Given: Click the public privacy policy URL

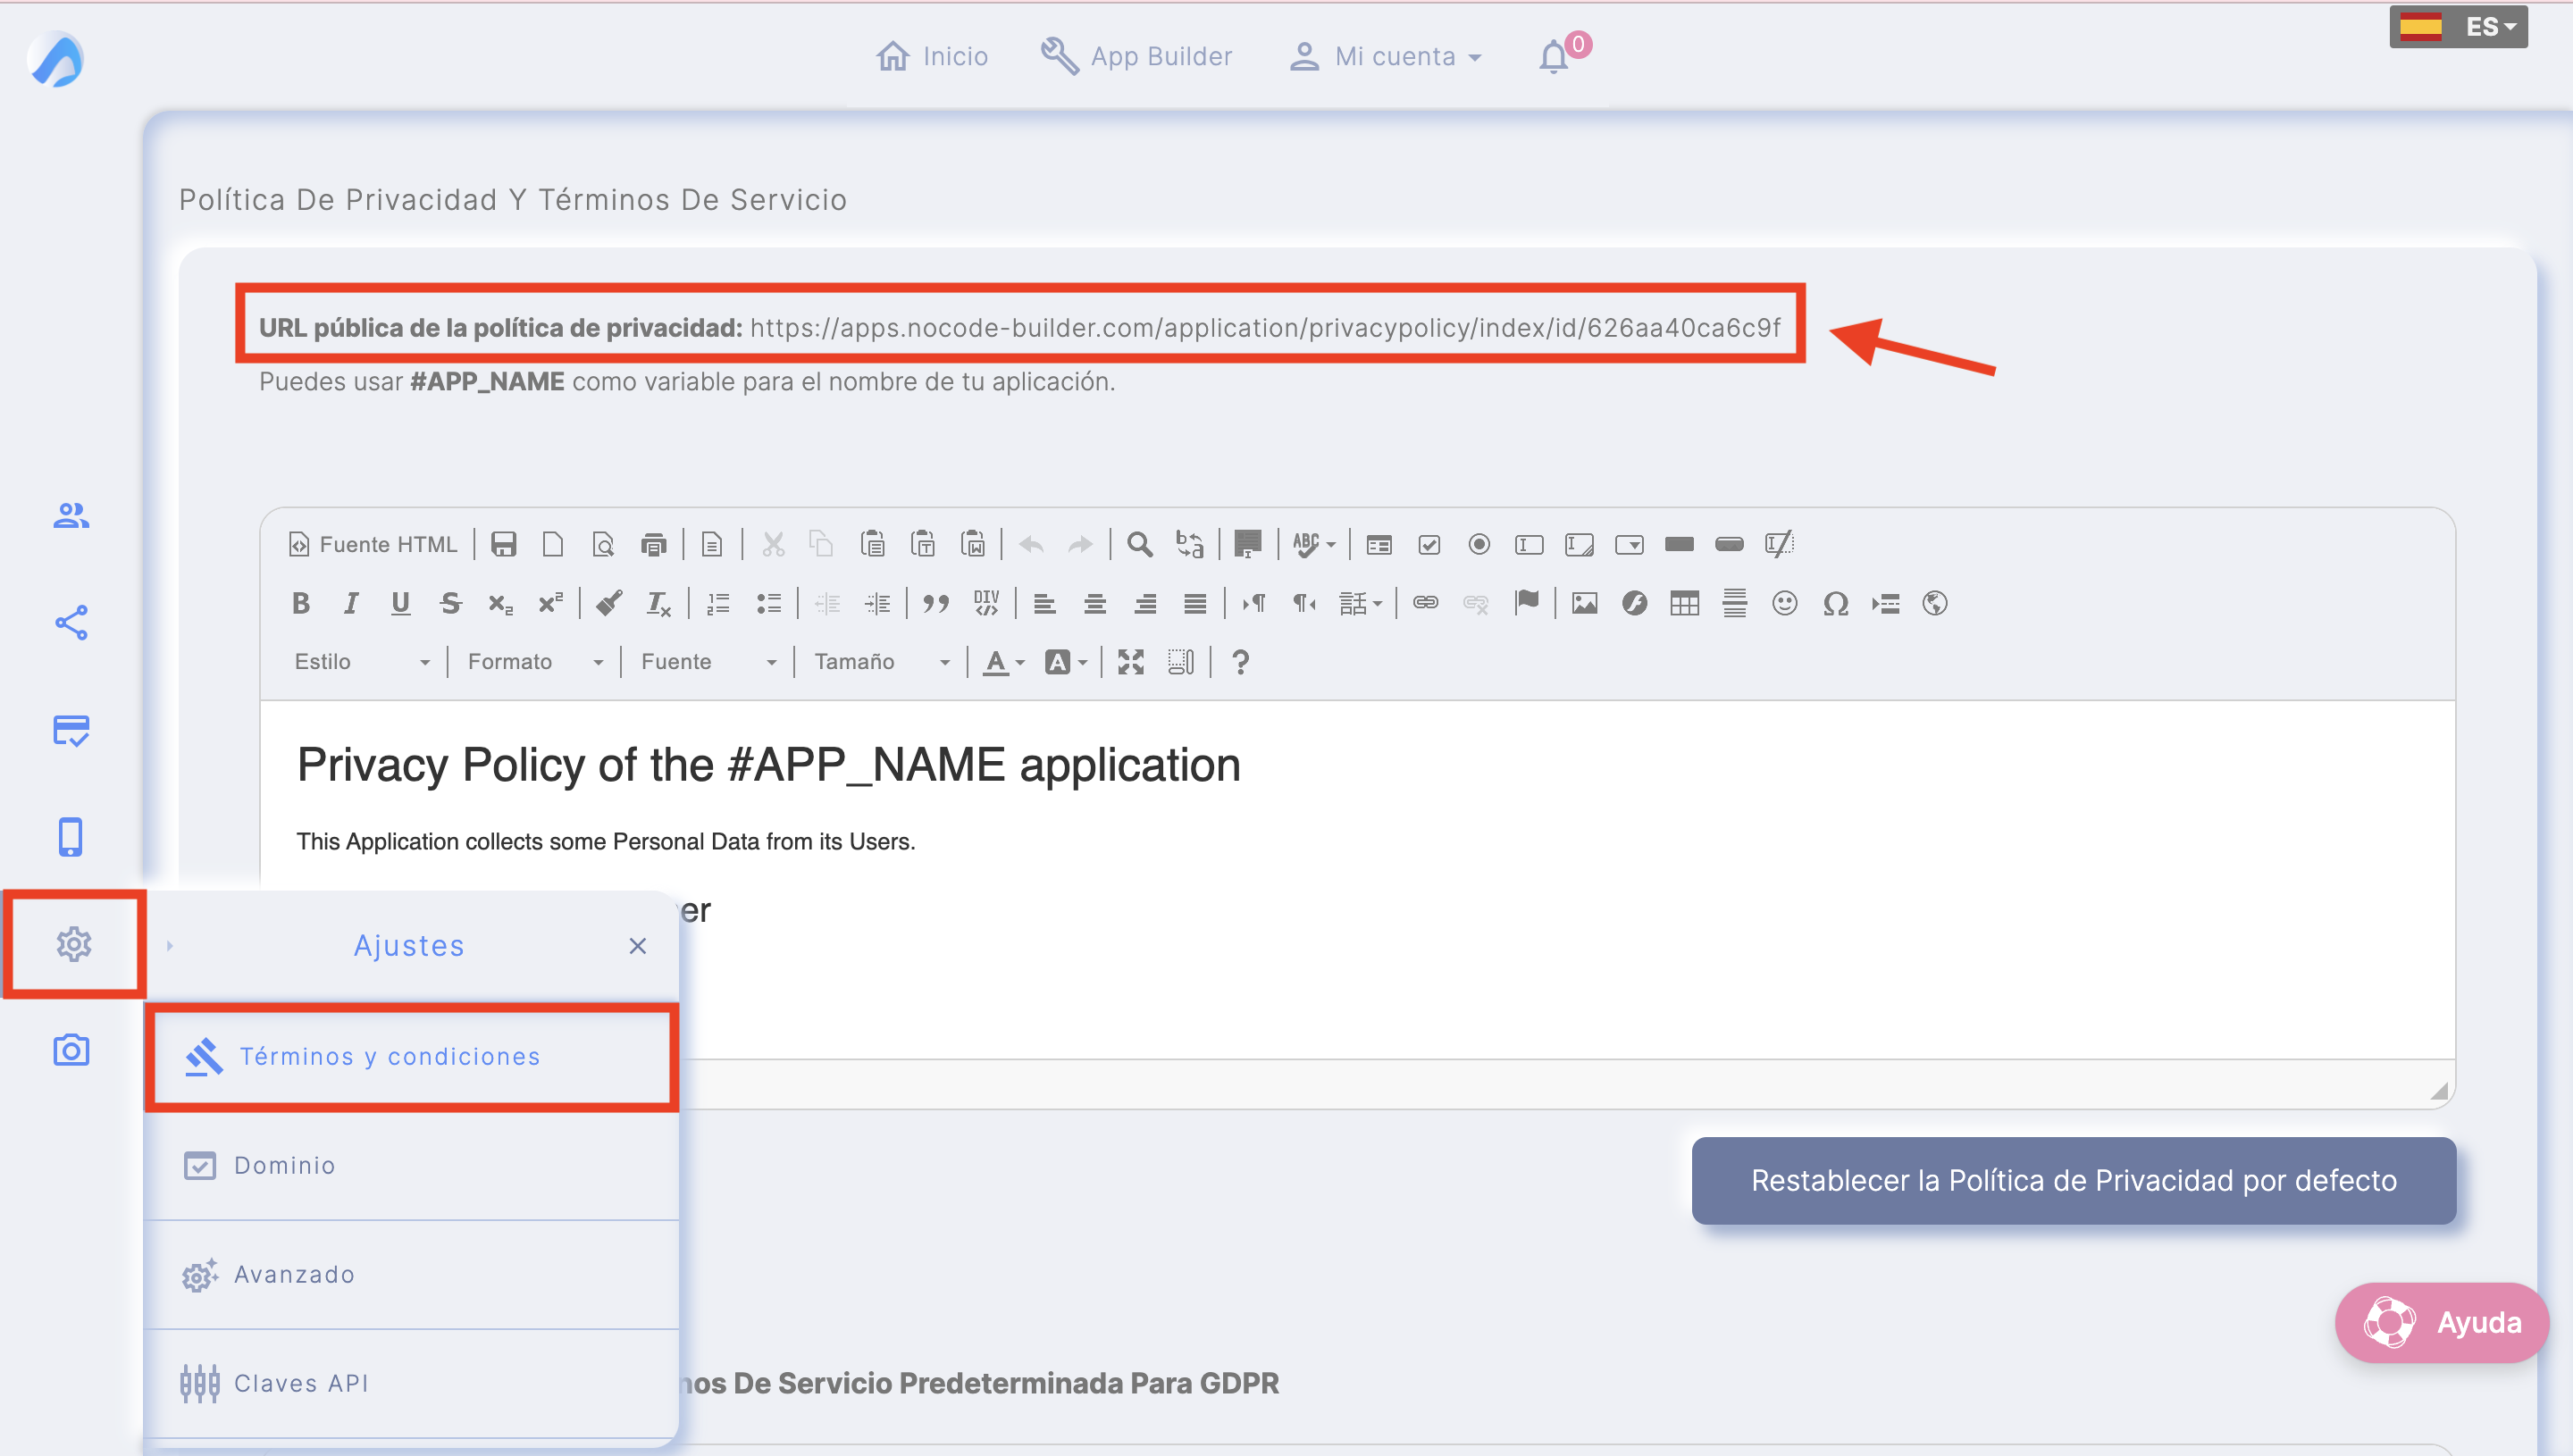Looking at the screenshot, I should pyautogui.click(x=1265, y=327).
